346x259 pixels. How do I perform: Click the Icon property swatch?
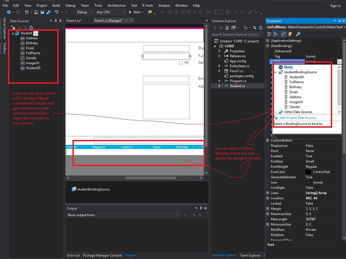[x=308, y=182]
